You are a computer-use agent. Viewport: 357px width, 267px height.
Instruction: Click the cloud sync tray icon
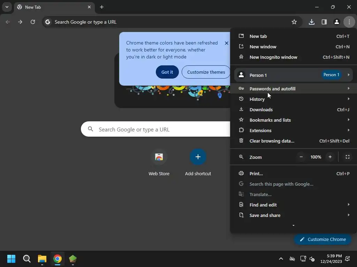(x=292, y=259)
